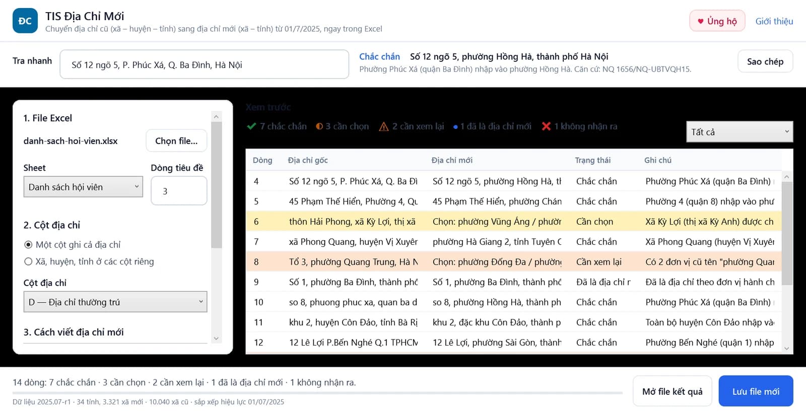Click left panel scrollbar down arrow
806x414 pixels.
[216, 338]
